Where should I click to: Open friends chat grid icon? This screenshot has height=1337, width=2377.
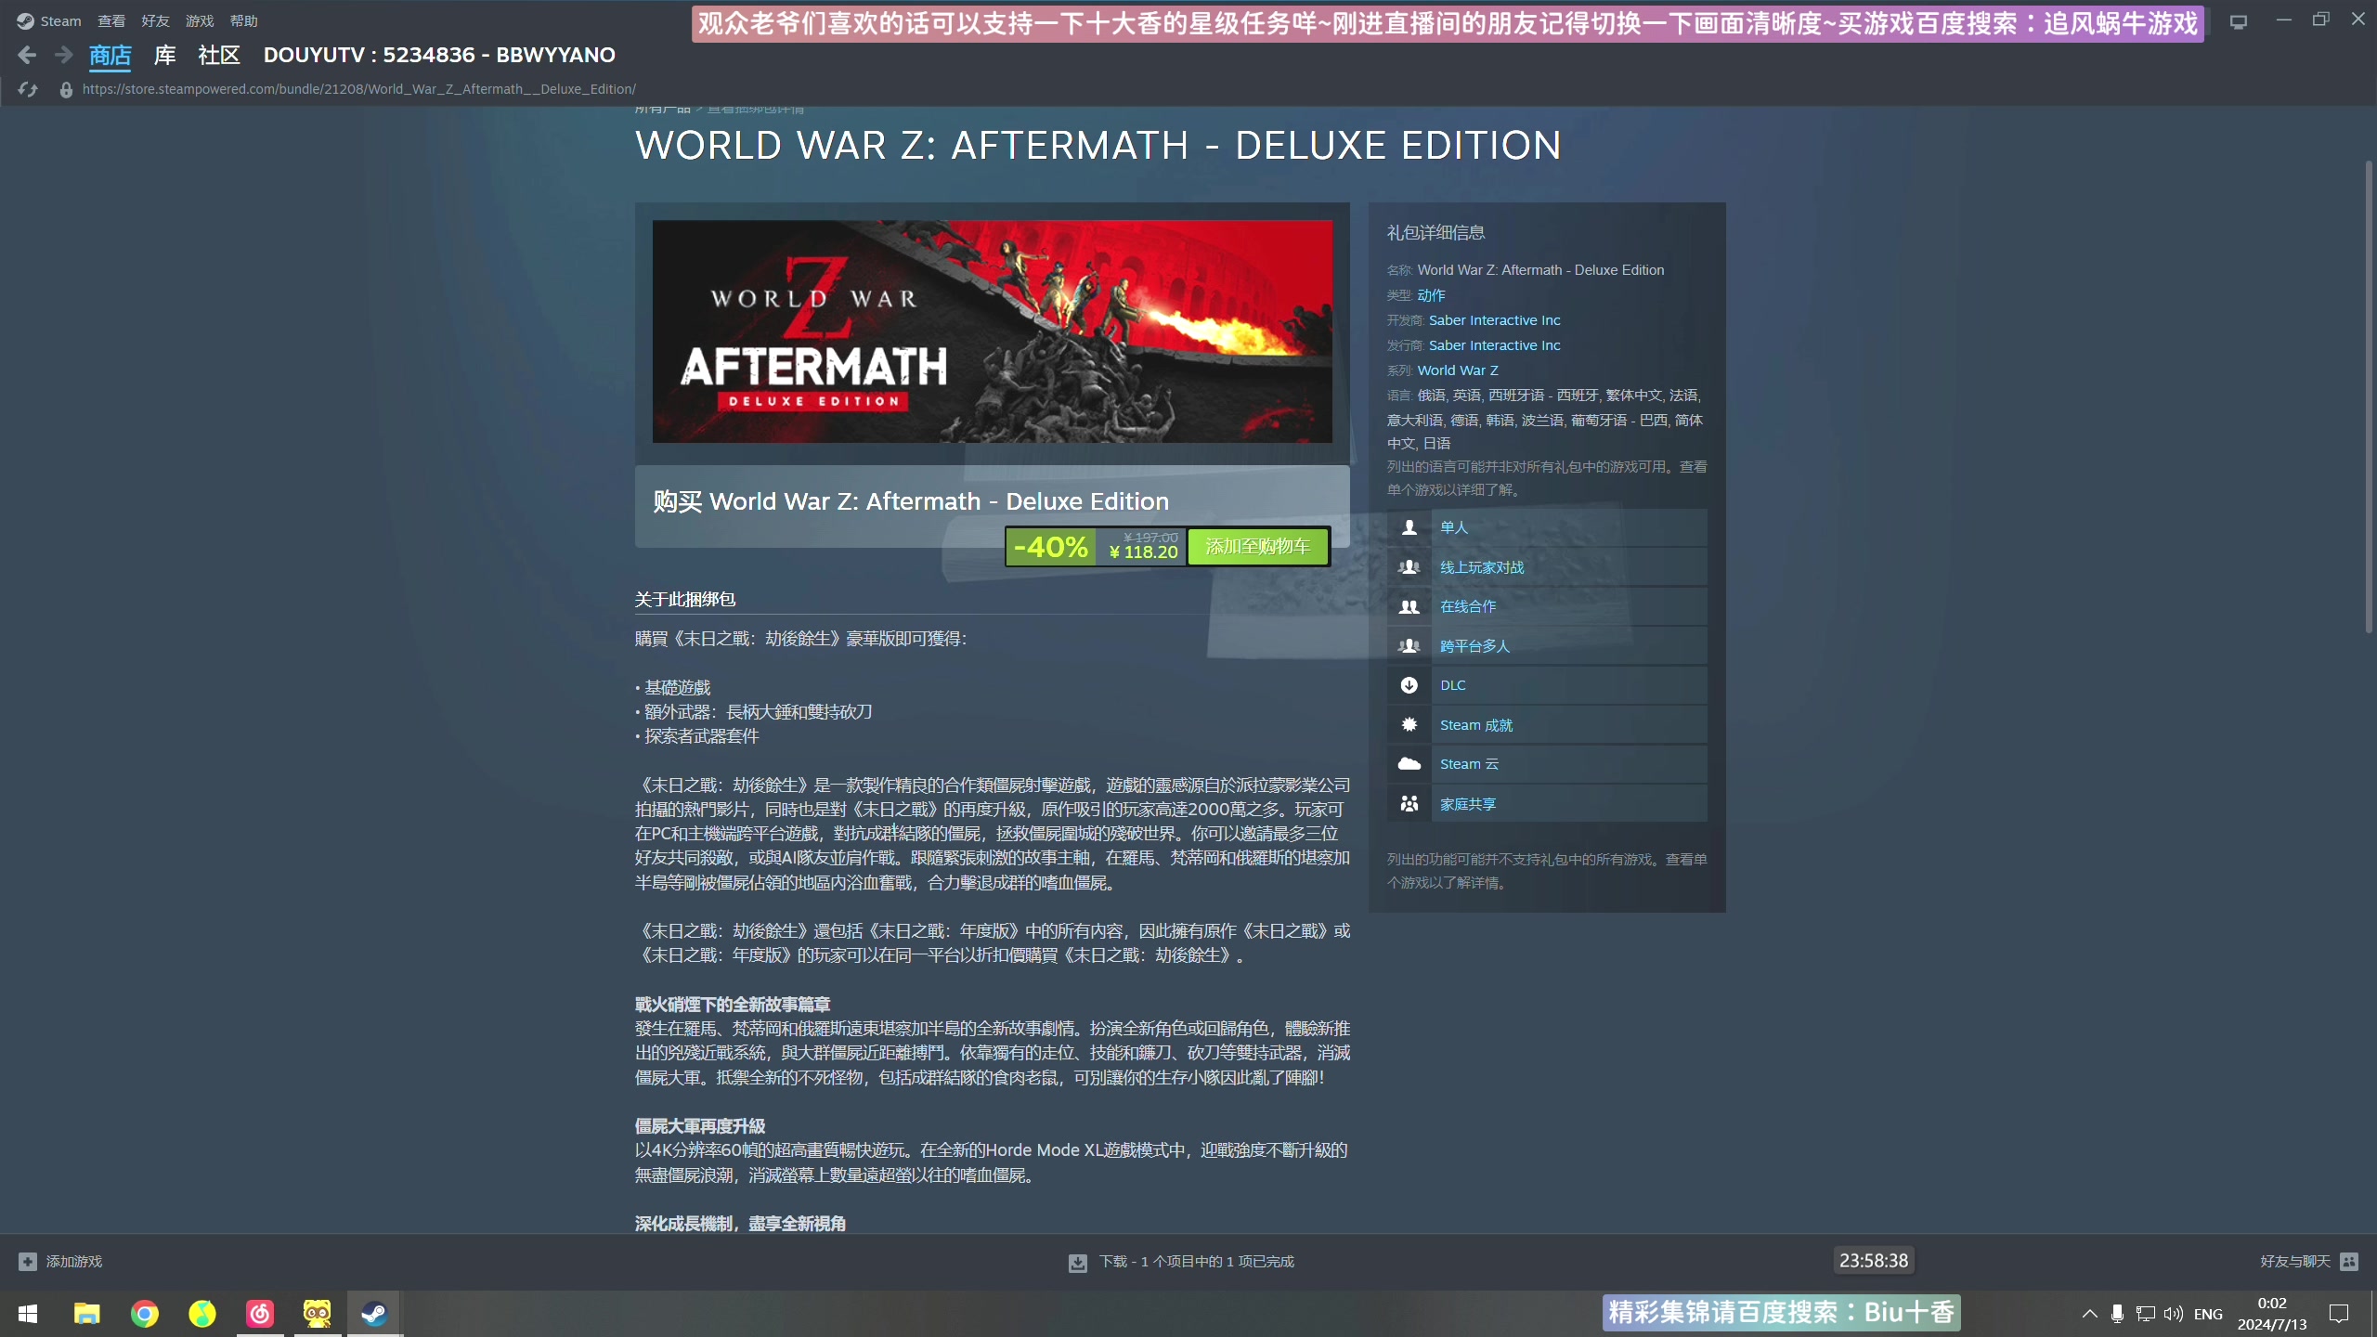(2349, 1262)
